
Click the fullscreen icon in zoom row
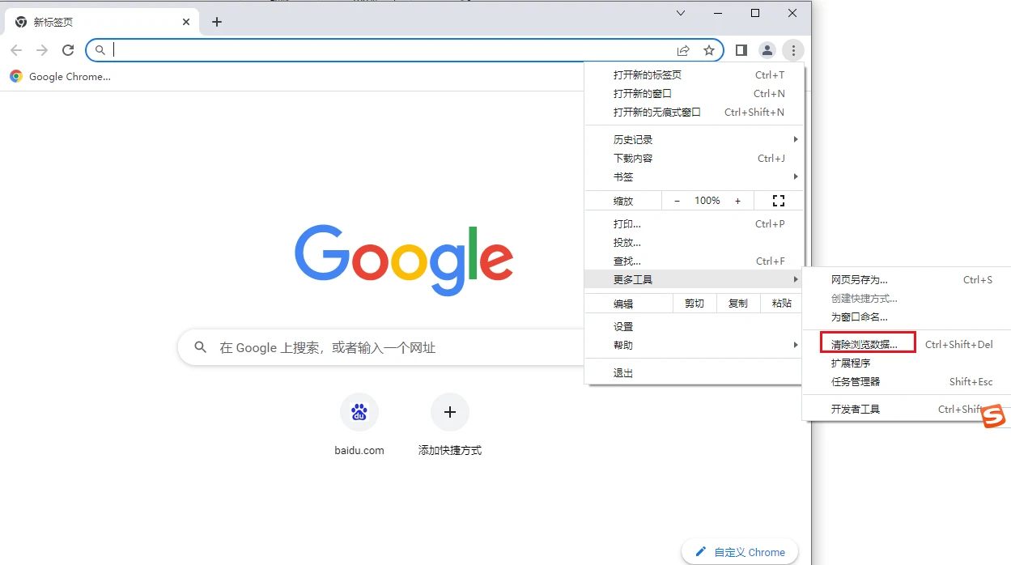click(x=779, y=201)
